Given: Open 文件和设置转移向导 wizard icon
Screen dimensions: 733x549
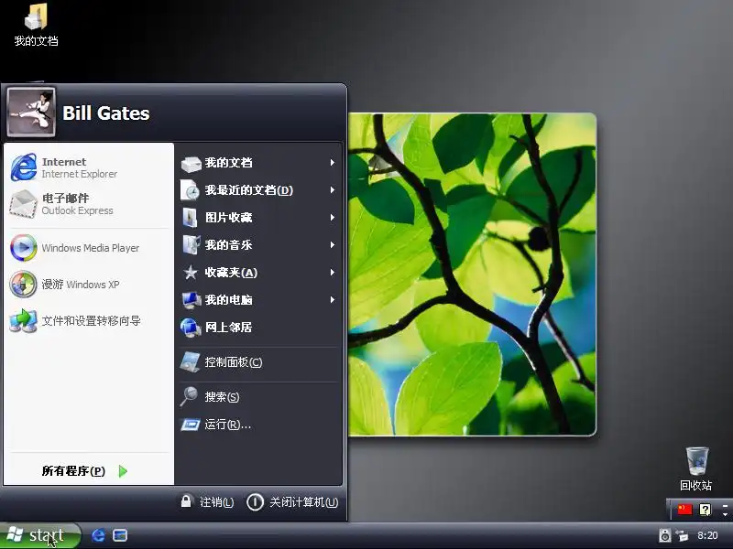Looking at the screenshot, I should click(24, 320).
